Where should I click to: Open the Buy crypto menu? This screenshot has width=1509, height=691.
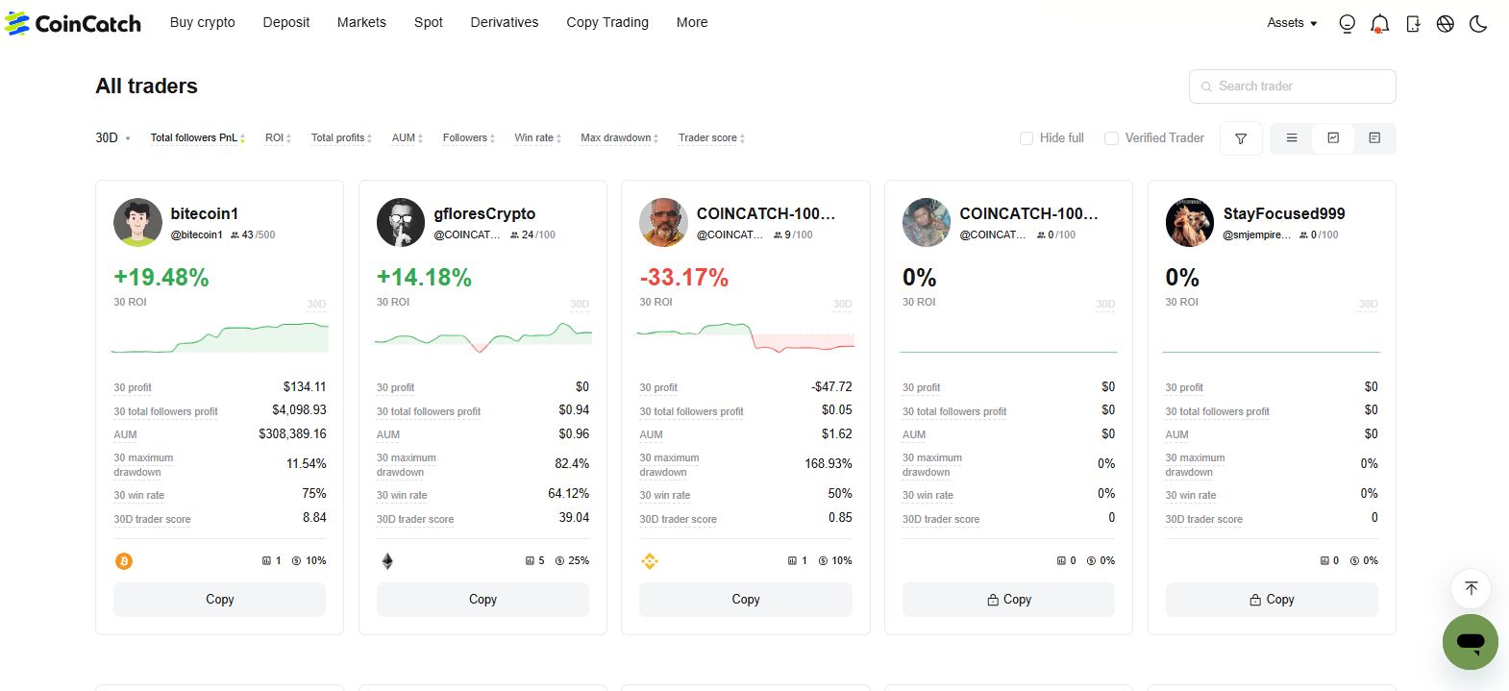203,22
